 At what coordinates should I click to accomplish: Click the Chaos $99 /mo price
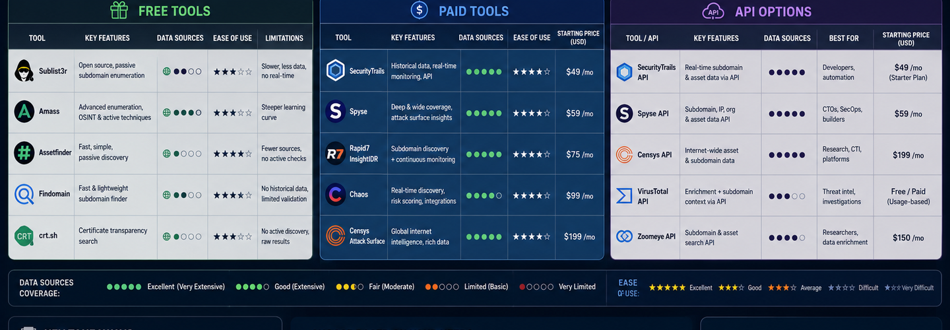click(x=579, y=195)
